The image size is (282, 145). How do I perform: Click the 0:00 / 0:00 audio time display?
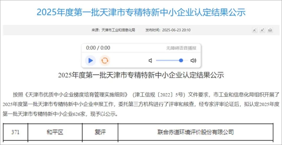point(98,48)
